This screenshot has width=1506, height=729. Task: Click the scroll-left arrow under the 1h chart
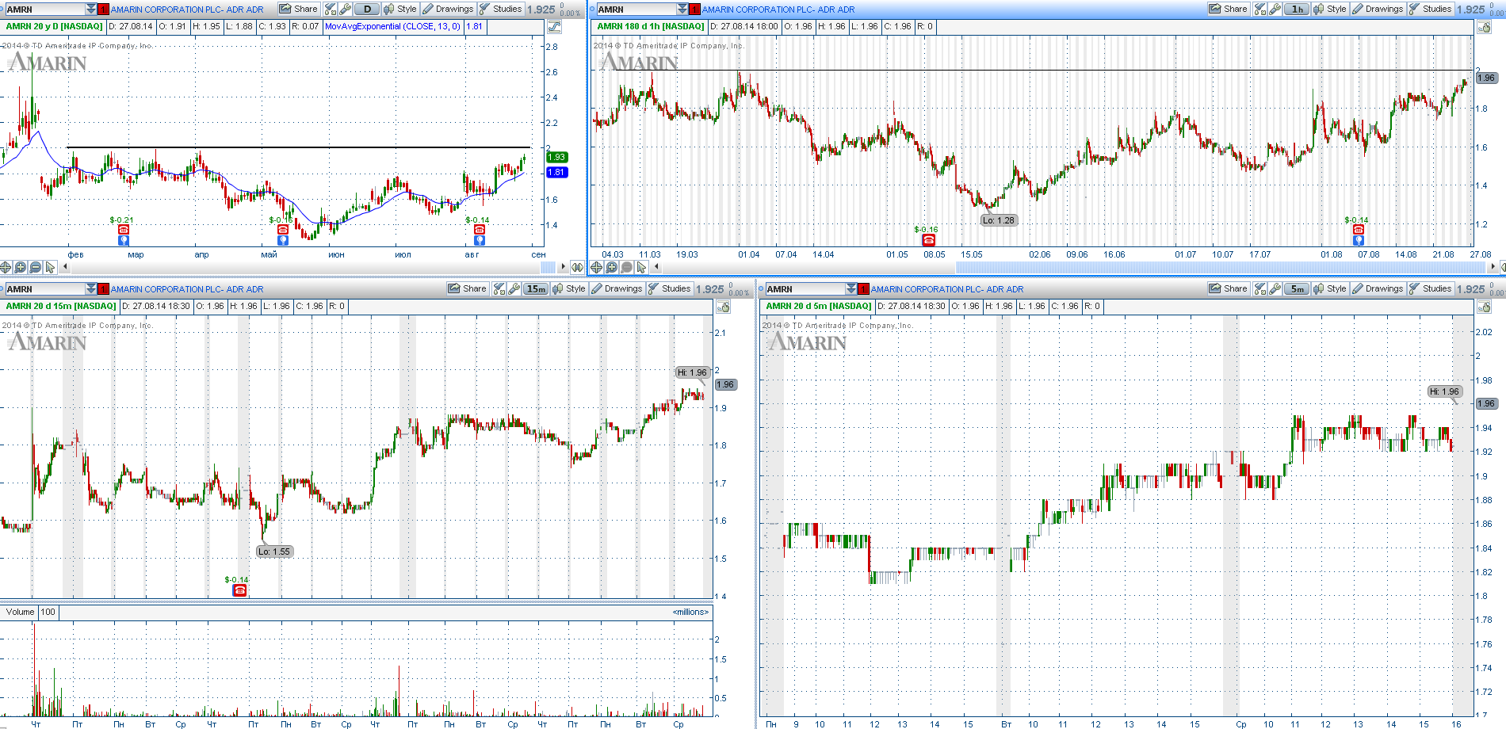pyautogui.click(x=658, y=266)
